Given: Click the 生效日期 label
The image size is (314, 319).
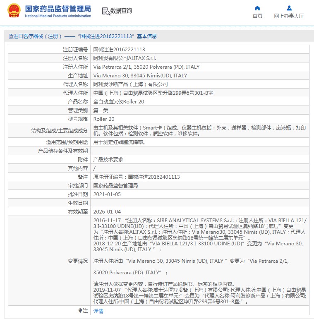Looking at the screenshot, I should pyautogui.click(x=78, y=203).
